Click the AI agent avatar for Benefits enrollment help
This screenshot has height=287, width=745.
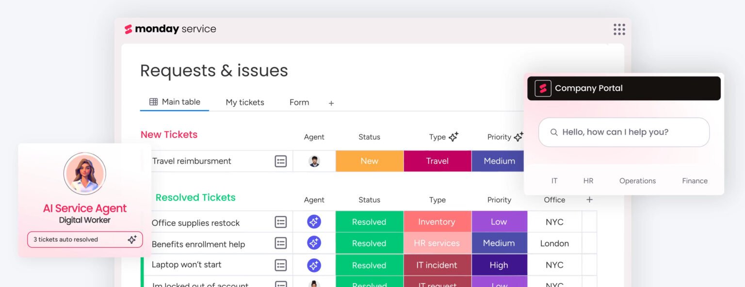314,243
